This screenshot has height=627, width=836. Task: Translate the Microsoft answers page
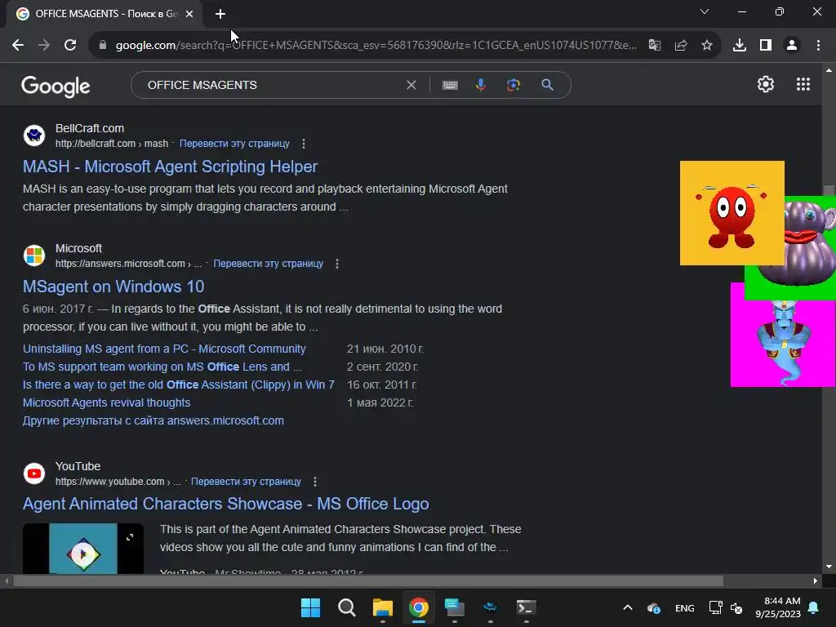(268, 264)
